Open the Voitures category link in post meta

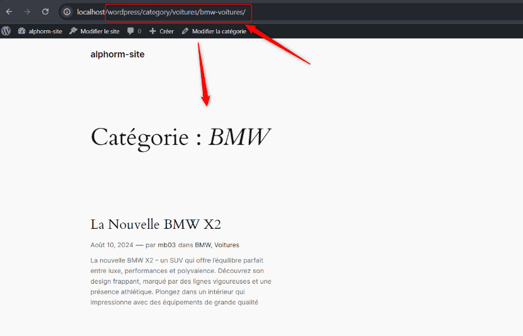click(x=227, y=245)
